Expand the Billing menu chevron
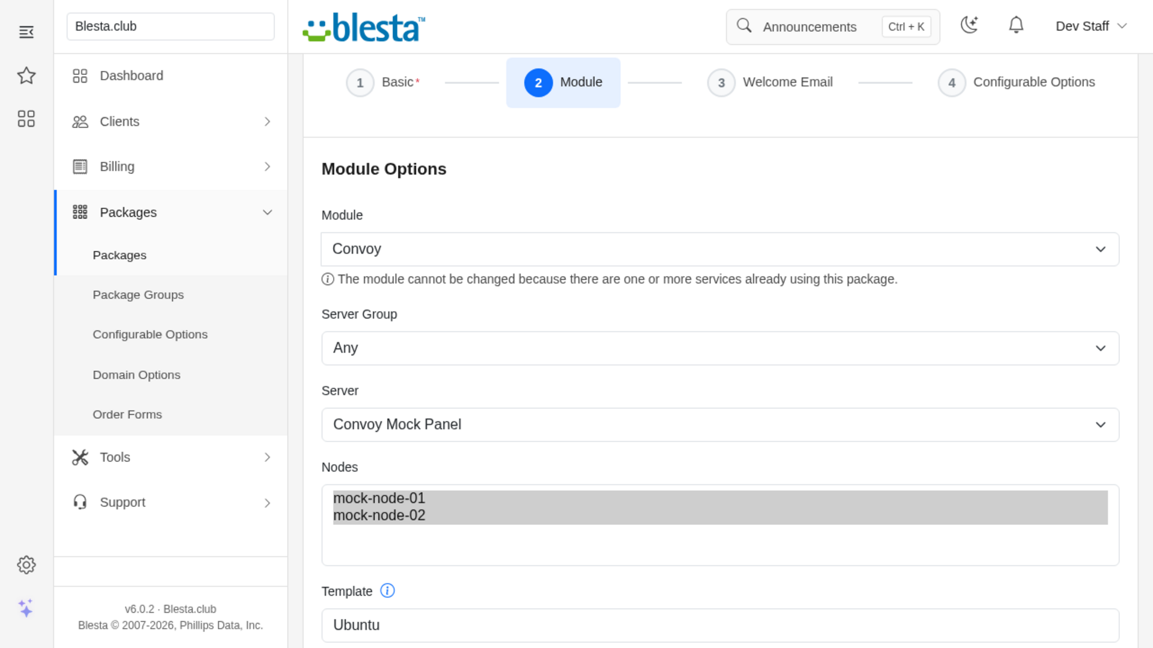Viewport: 1153px width, 648px height. click(x=267, y=167)
